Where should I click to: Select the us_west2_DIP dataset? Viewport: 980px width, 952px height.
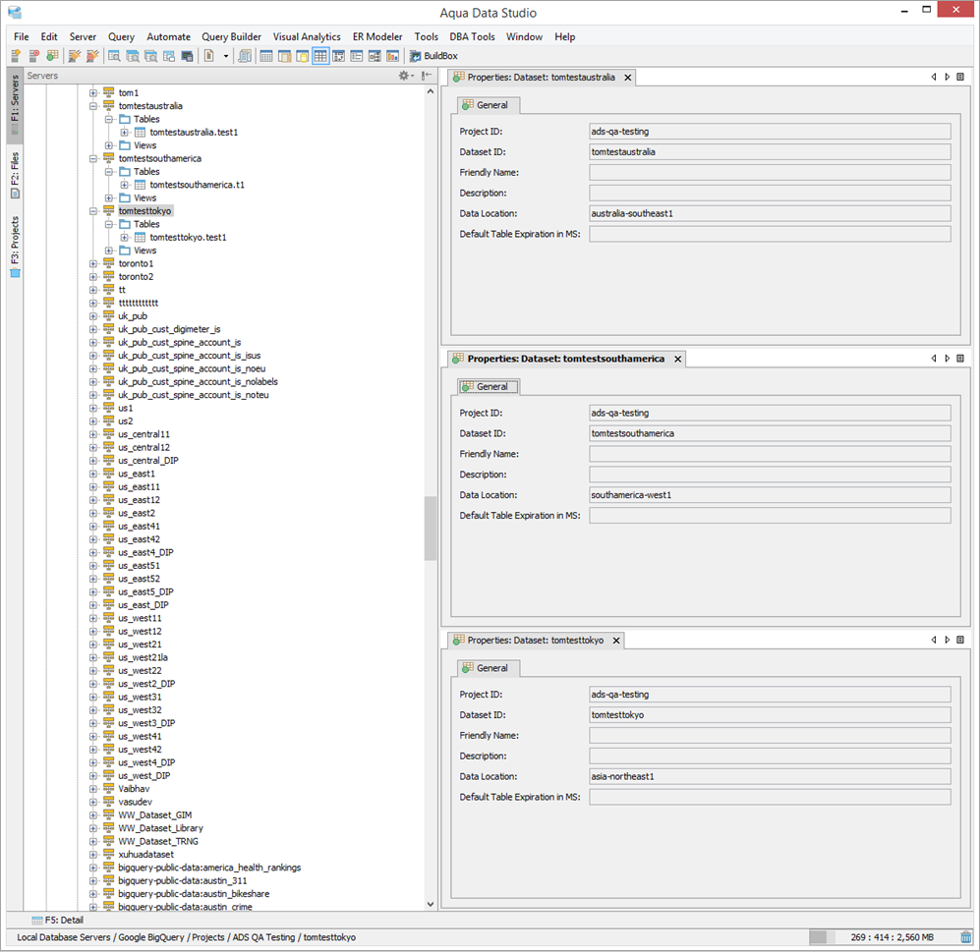(x=146, y=684)
